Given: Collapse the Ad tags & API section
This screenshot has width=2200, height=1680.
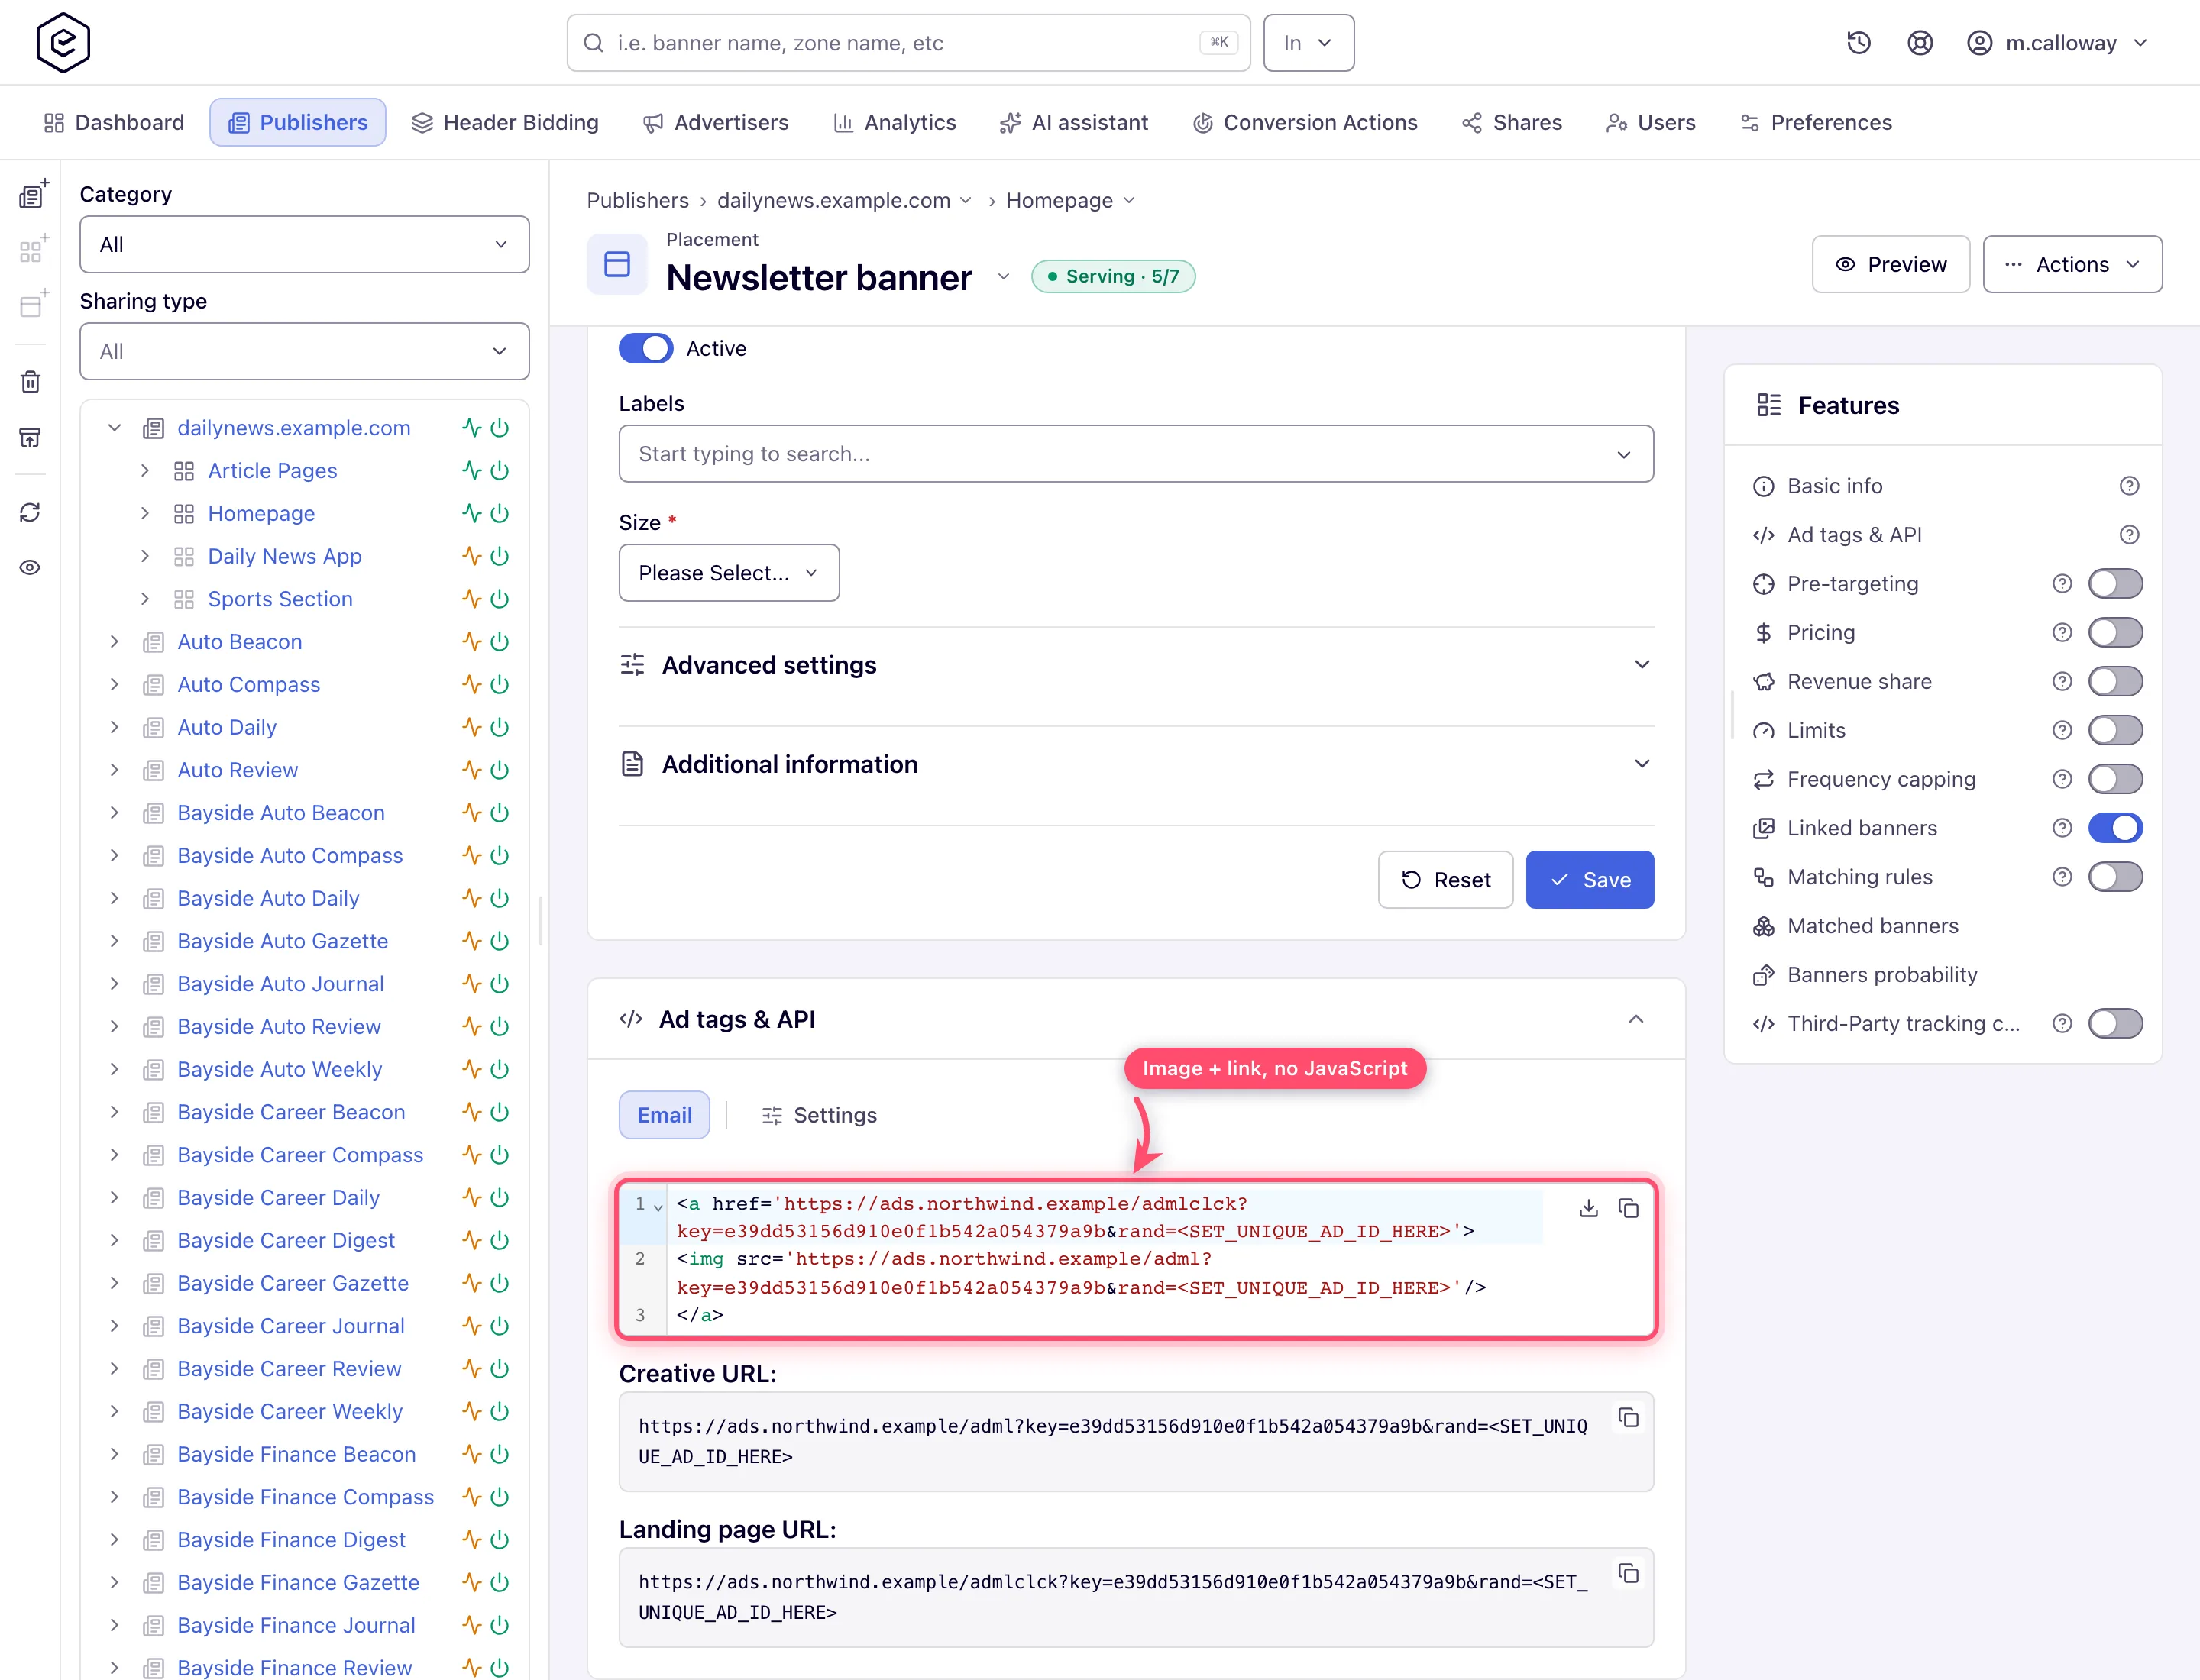Looking at the screenshot, I should 1635,1019.
